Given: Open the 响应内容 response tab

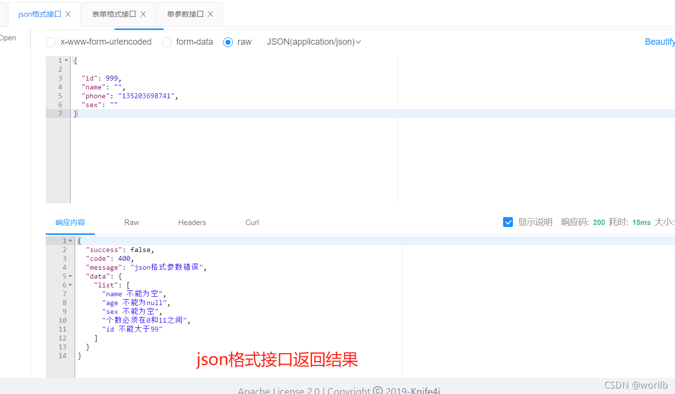Looking at the screenshot, I should pos(70,223).
